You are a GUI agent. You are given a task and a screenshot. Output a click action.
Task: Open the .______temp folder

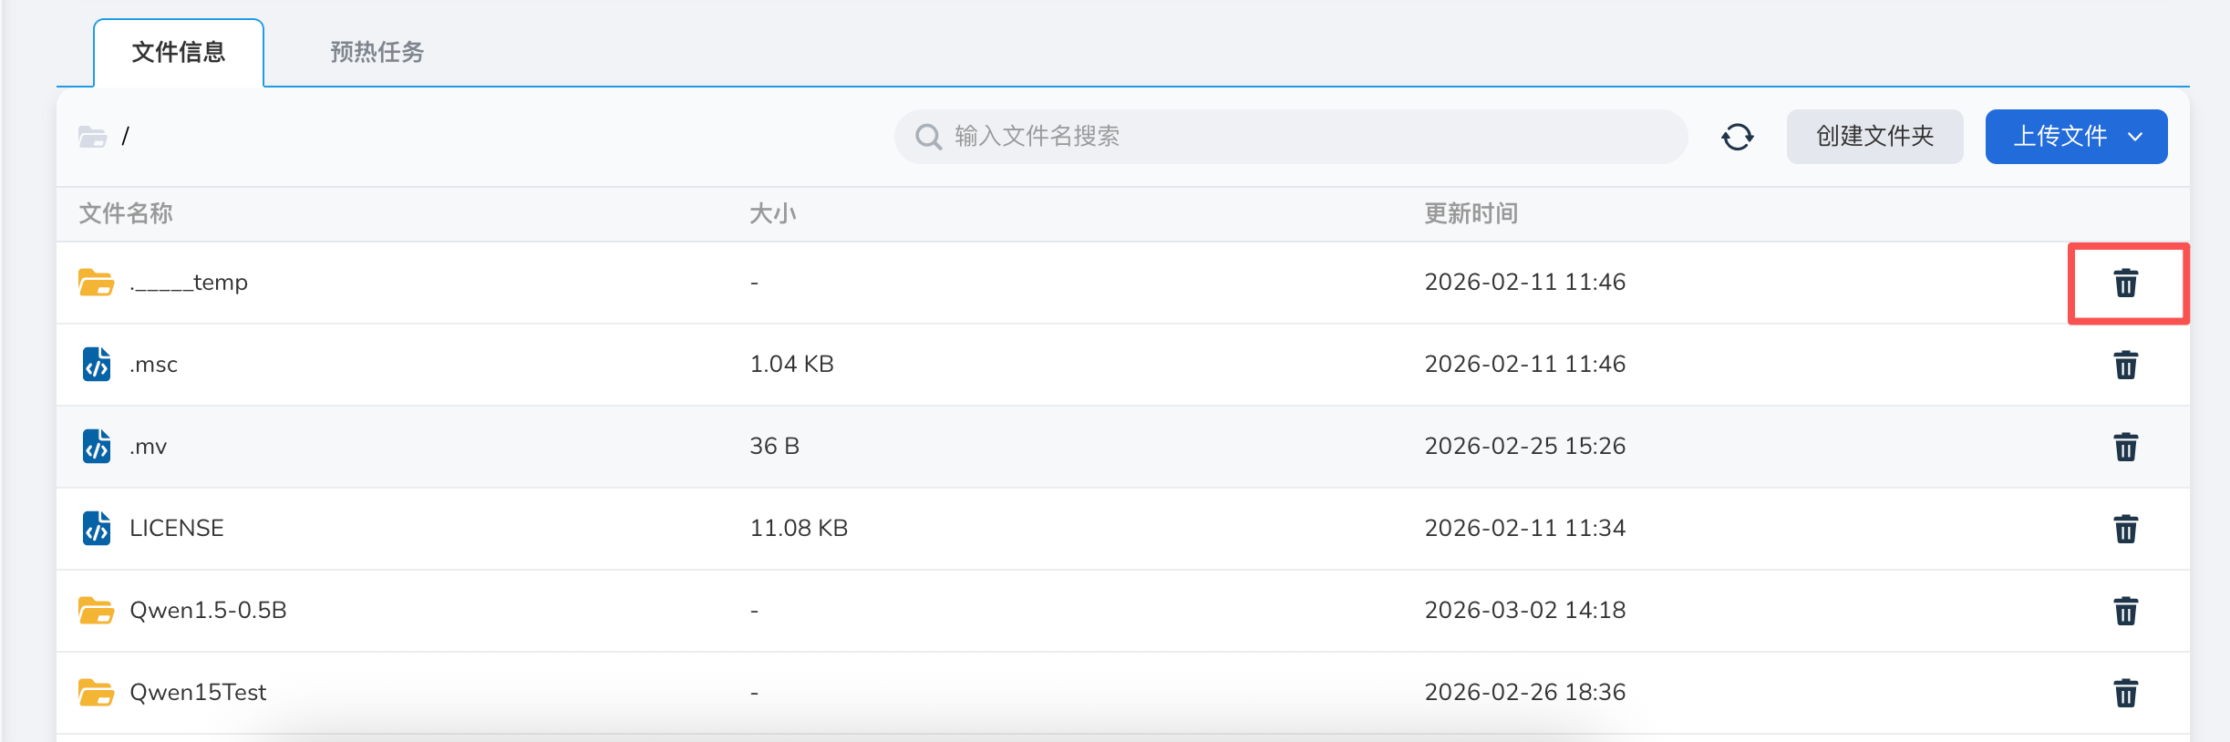189,283
